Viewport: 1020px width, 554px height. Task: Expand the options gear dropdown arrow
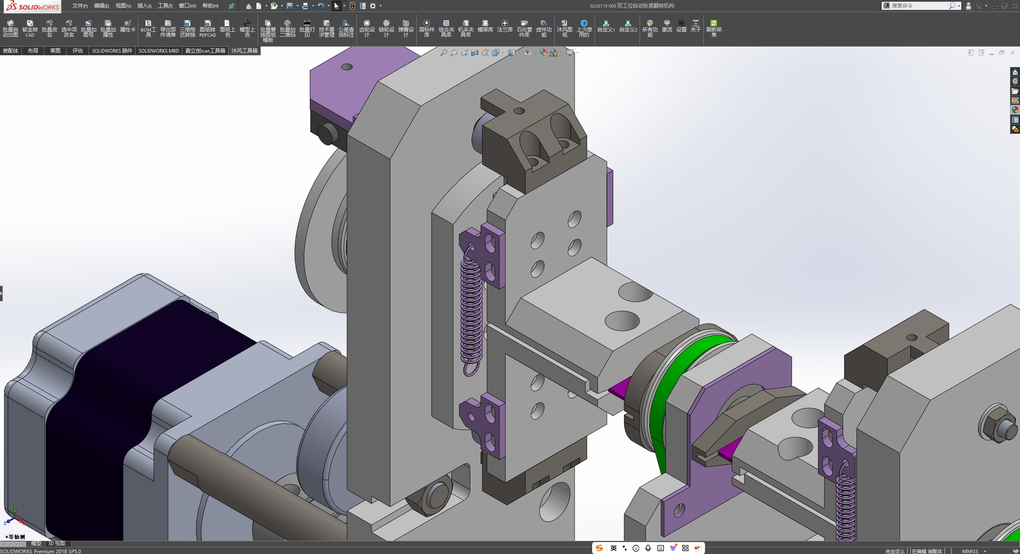click(x=380, y=6)
